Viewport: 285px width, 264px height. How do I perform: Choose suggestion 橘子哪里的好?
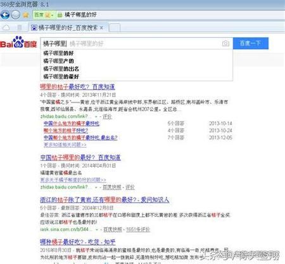(x=137, y=53)
